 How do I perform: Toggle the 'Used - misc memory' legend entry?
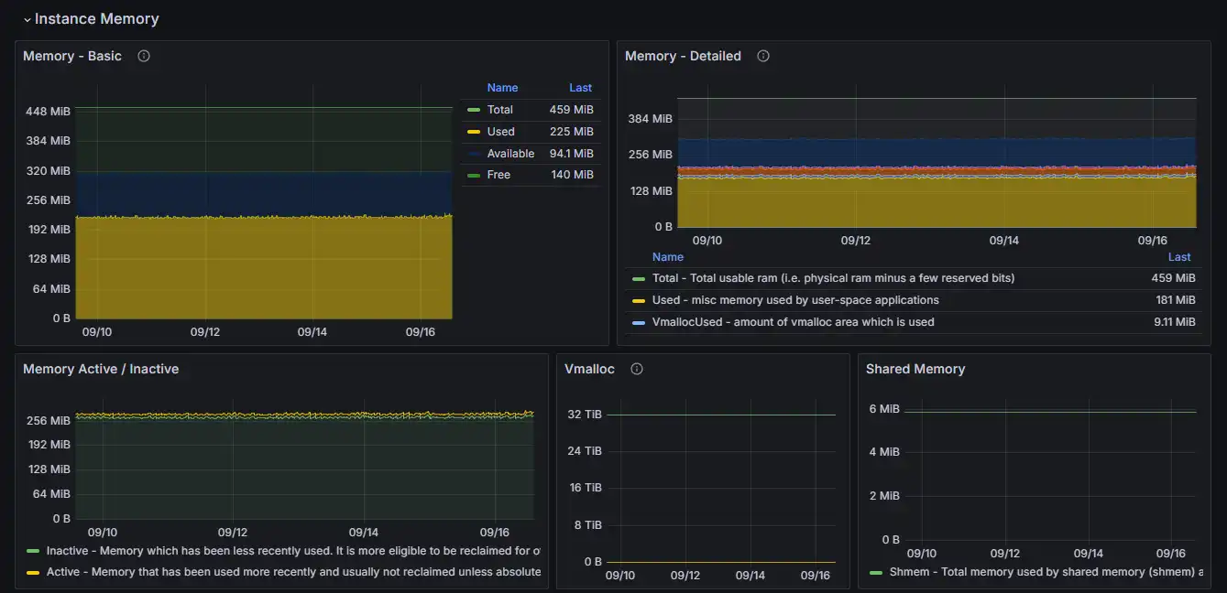(795, 300)
